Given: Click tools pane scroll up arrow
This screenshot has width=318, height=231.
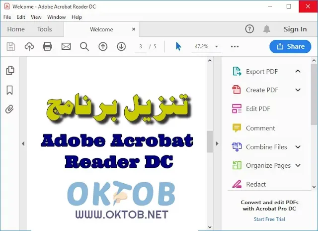Looking at the screenshot, I should pyautogui.click(x=314, y=60).
